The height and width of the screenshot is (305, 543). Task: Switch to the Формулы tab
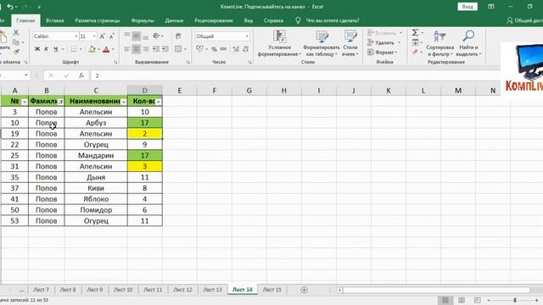point(143,20)
